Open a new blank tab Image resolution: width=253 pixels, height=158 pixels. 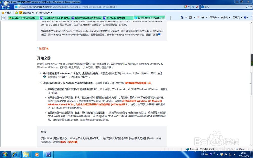pos(168,18)
